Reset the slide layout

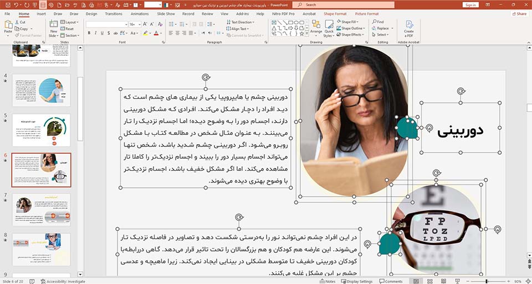coord(67,29)
